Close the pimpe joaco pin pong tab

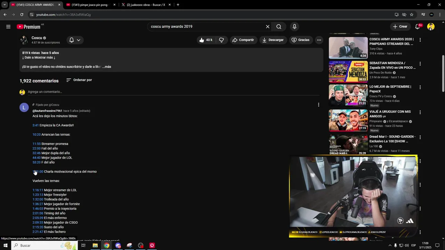pos(114,5)
